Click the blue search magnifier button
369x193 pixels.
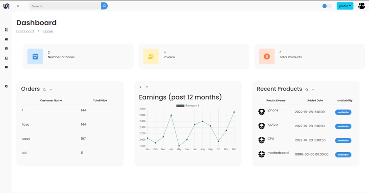(104, 6)
